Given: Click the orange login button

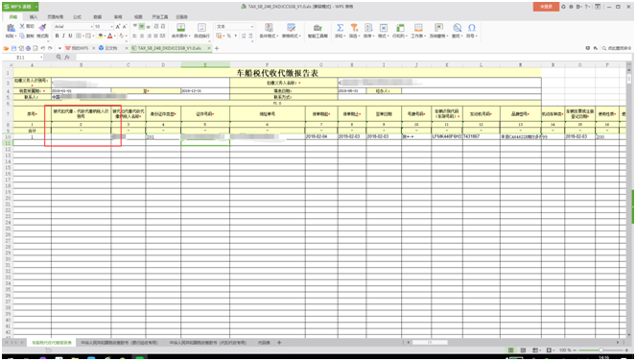Looking at the screenshot, I should pyautogui.click(x=546, y=7).
